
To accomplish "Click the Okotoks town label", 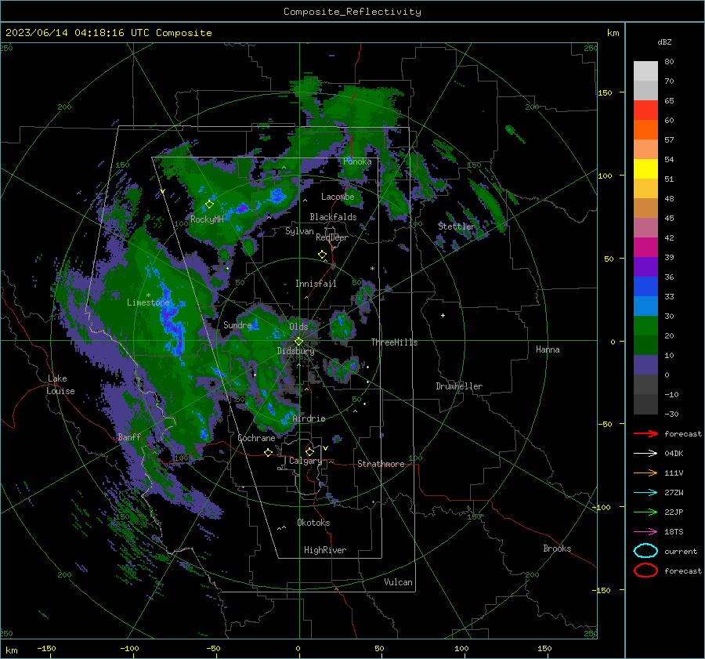I will (313, 523).
